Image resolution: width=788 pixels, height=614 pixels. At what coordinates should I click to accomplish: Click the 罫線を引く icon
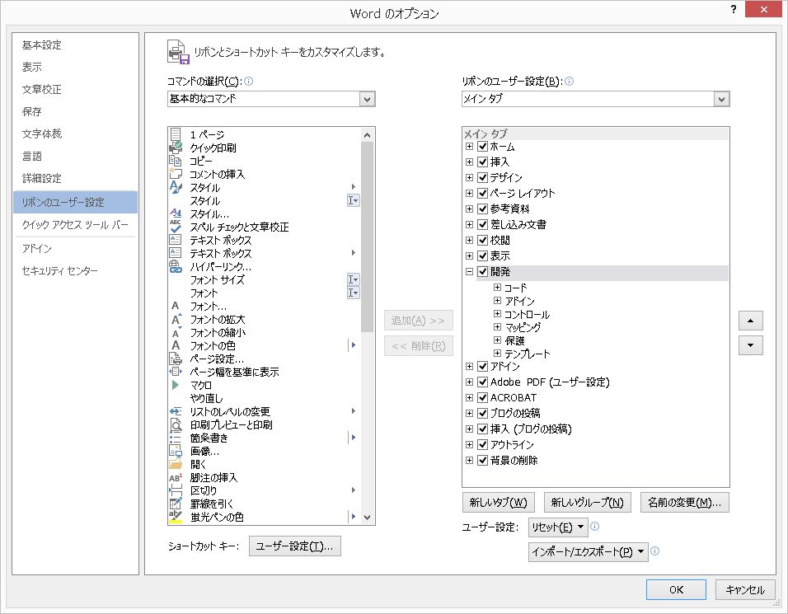(176, 504)
